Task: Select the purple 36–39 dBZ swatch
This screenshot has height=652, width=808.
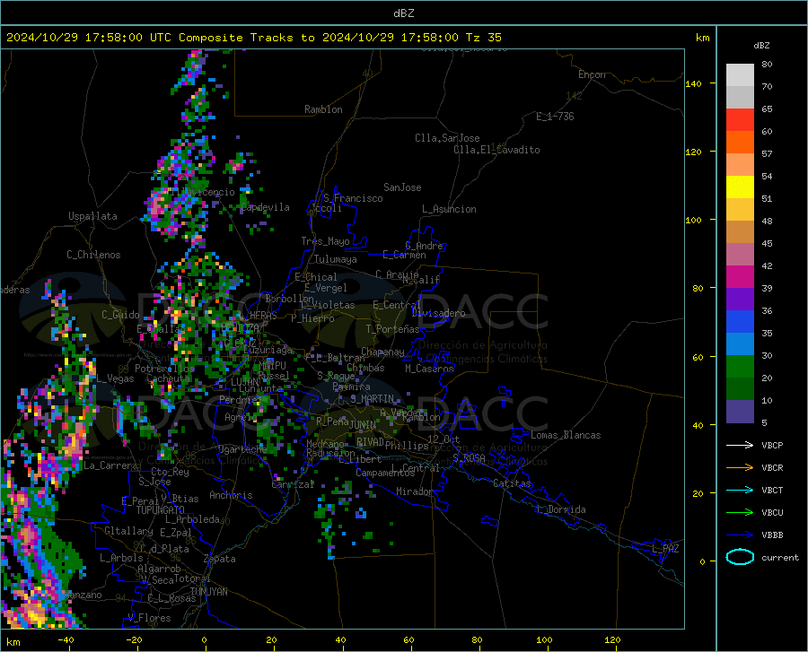Action: 740,300
